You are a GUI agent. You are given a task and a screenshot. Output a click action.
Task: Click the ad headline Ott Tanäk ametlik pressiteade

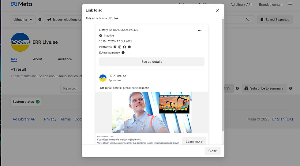coord(125,88)
